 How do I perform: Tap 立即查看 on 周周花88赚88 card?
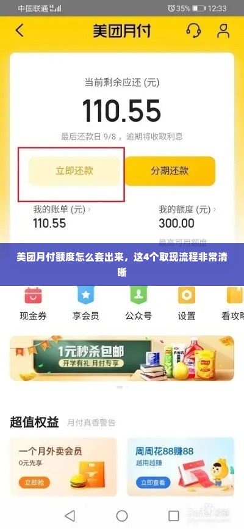(153, 482)
